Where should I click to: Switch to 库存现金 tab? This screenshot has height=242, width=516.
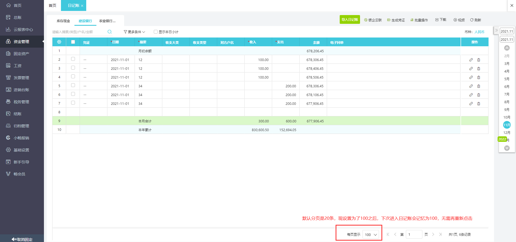click(63, 21)
